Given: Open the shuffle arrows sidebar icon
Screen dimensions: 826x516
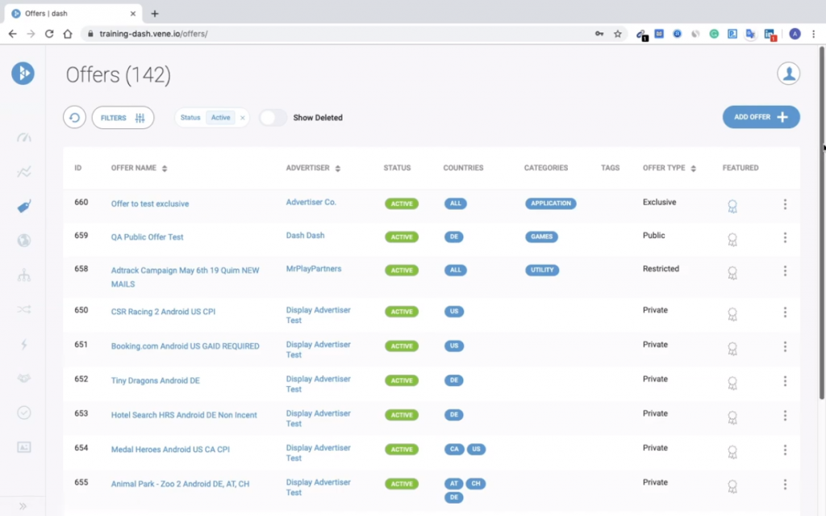Looking at the screenshot, I should click(24, 309).
